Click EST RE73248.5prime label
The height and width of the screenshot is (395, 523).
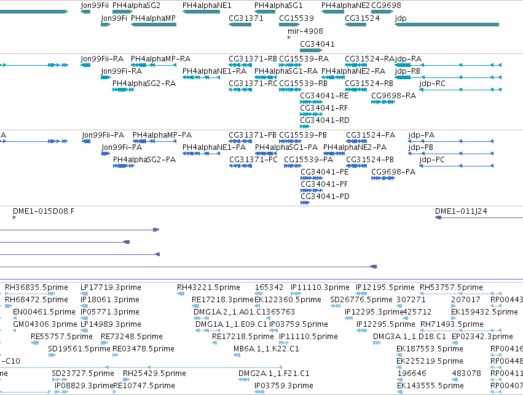pyautogui.click(x=132, y=337)
